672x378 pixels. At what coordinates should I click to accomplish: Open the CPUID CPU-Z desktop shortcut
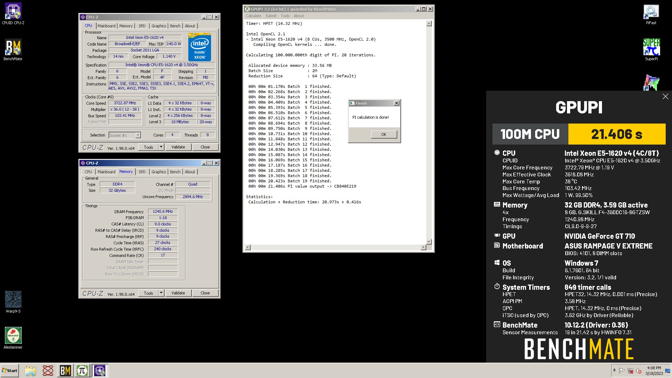coord(13,13)
